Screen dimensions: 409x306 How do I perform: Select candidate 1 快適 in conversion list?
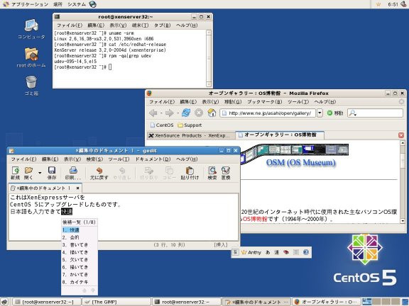(x=80, y=230)
